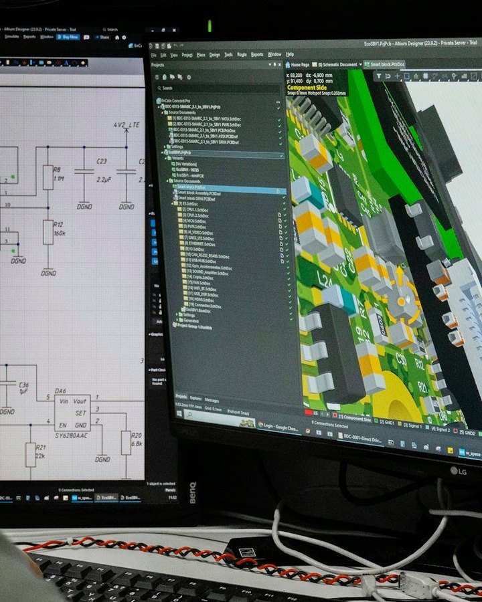The image size is (482, 602).
Task: Expand the Generated folder
Action: [177, 320]
